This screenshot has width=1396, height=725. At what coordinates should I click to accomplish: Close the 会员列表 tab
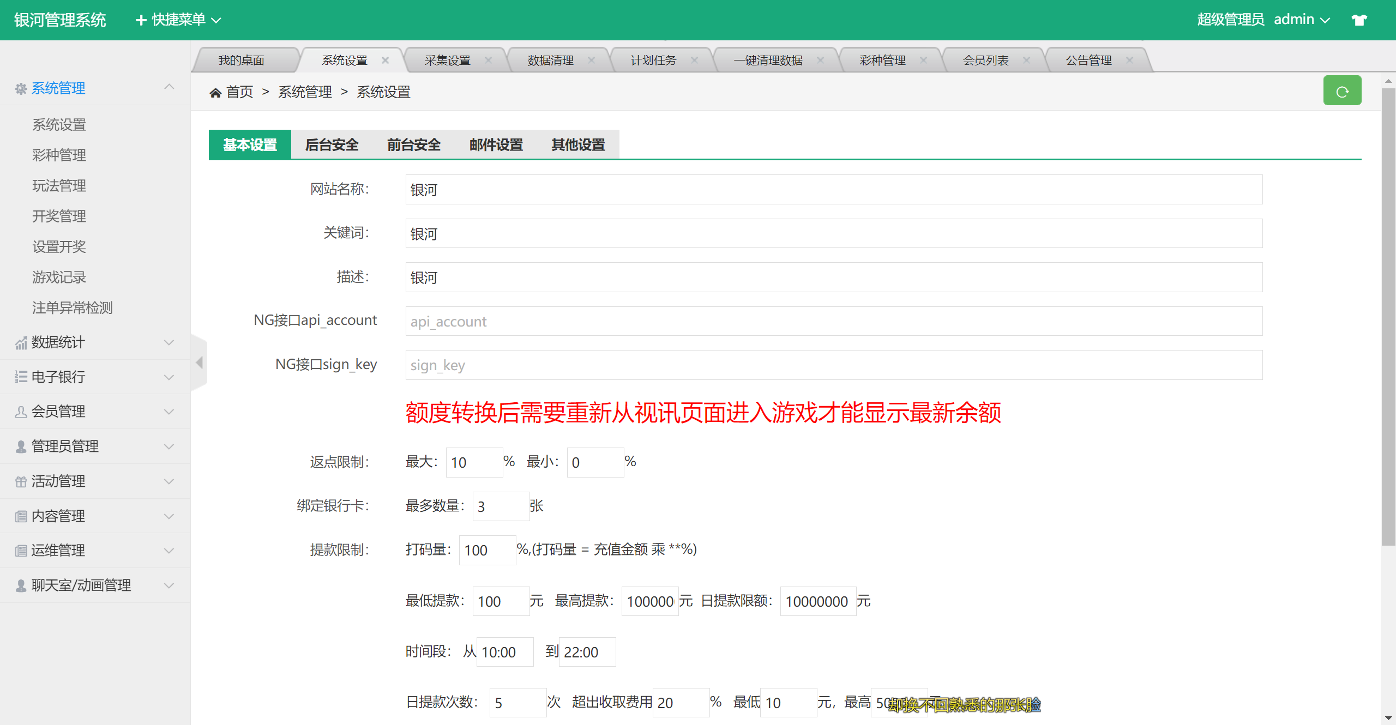pos(1026,60)
